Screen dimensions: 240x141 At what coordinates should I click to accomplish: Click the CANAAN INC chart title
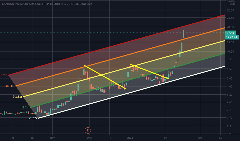[x=47, y=4]
